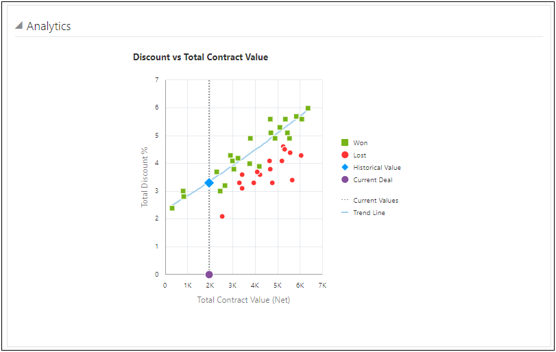Click the chart title Discount vs Total Contract Value
556x352 pixels.
pos(200,58)
